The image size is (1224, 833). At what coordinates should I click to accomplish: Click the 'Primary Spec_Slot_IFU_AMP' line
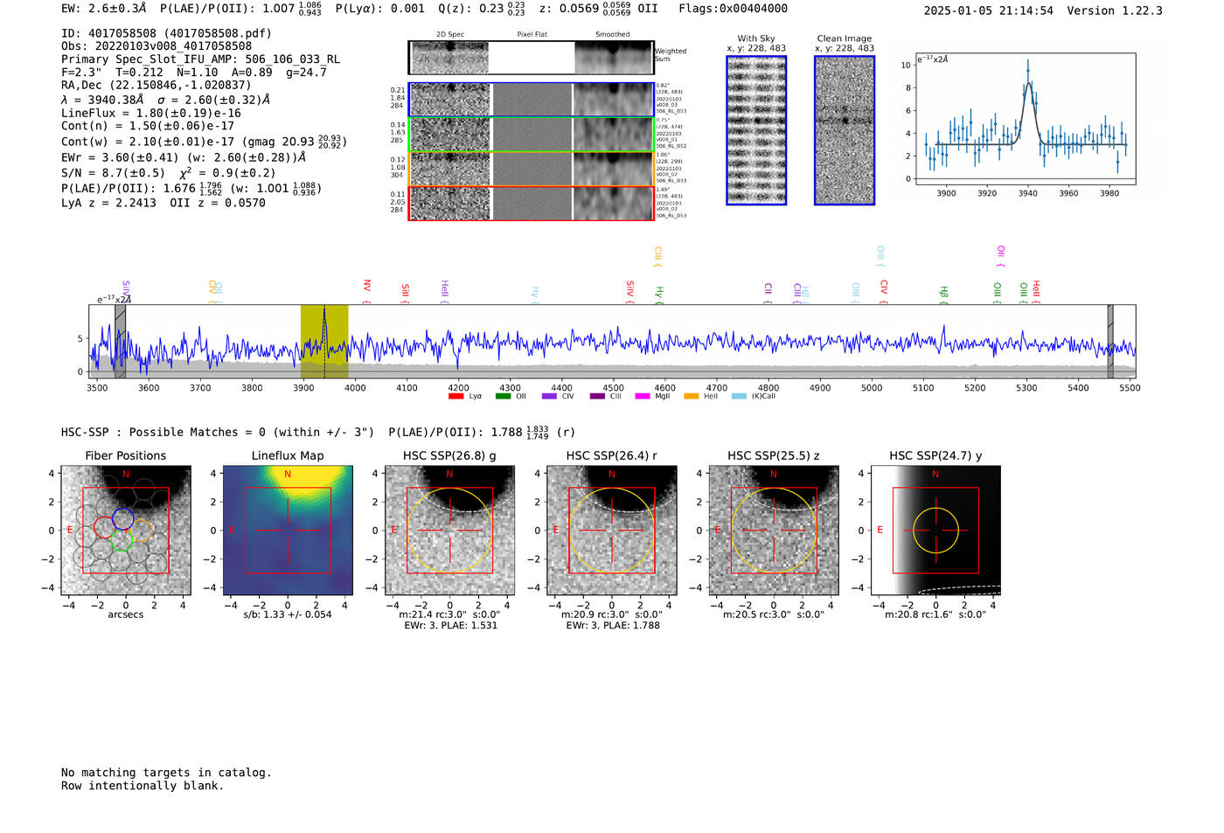(200, 59)
